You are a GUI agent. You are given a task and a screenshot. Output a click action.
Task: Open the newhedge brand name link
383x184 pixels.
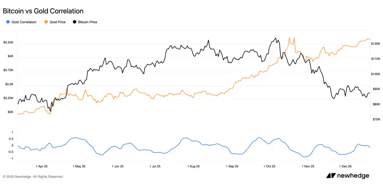pyautogui.click(x=353, y=176)
